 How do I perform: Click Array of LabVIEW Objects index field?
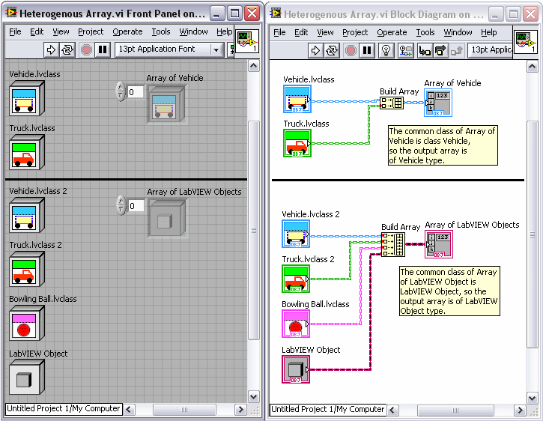point(136,206)
